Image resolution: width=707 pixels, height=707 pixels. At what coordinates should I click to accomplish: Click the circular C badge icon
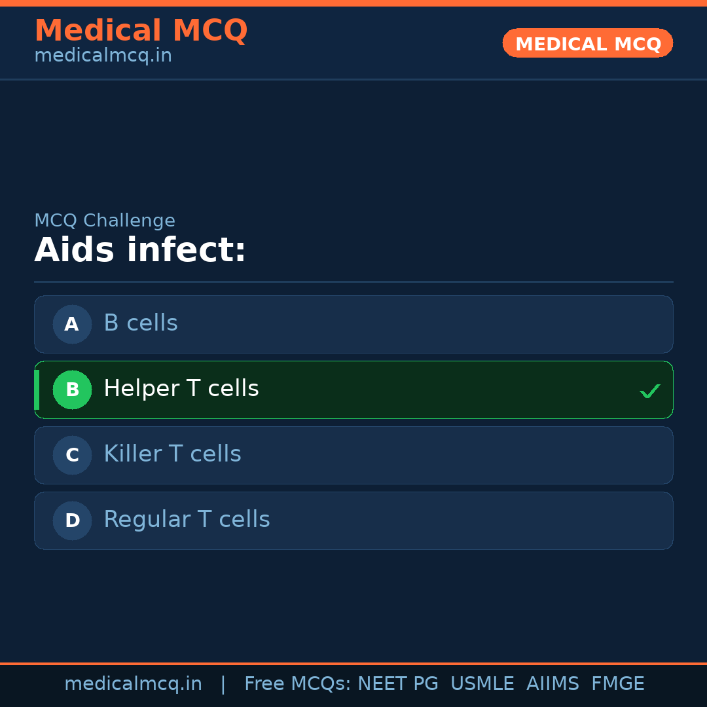[x=72, y=455]
